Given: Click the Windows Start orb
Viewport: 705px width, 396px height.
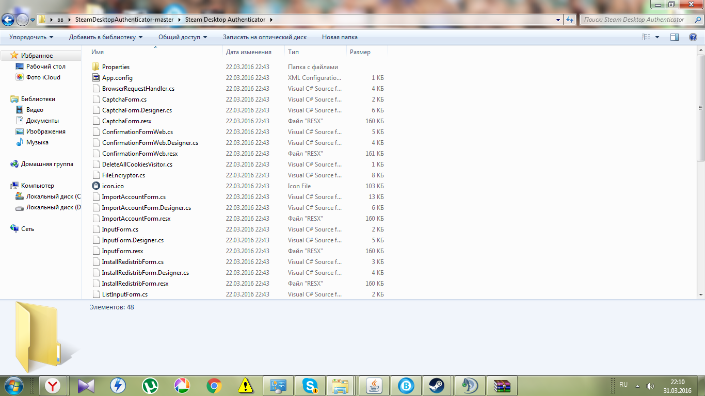Looking at the screenshot, I should click(x=13, y=386).
